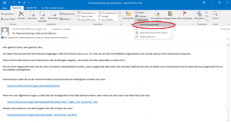Expand the message header with the chevron
This screenshot has height=123, width=231.
tap(228, 39)
